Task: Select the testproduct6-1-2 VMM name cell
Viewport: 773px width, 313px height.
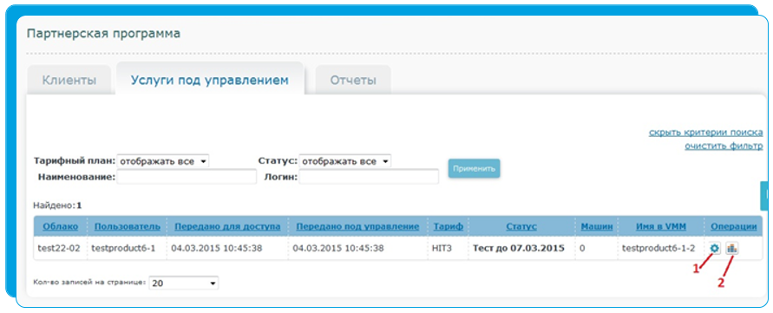Action: 658,248
